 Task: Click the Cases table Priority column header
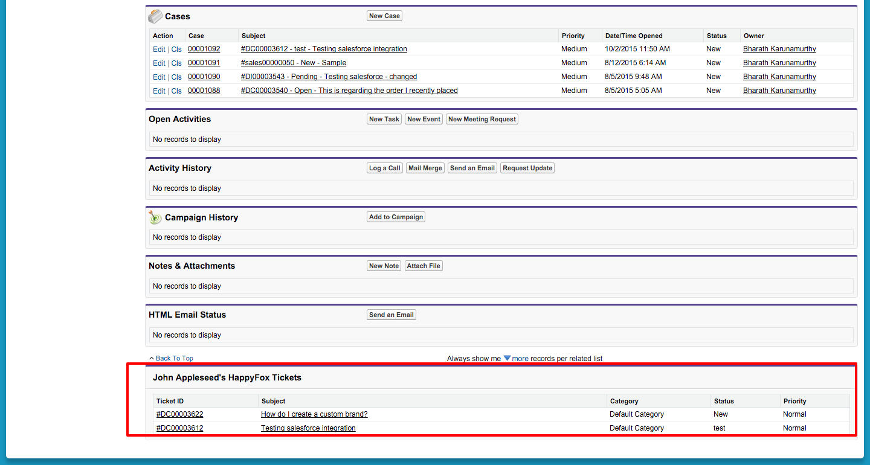573,36
